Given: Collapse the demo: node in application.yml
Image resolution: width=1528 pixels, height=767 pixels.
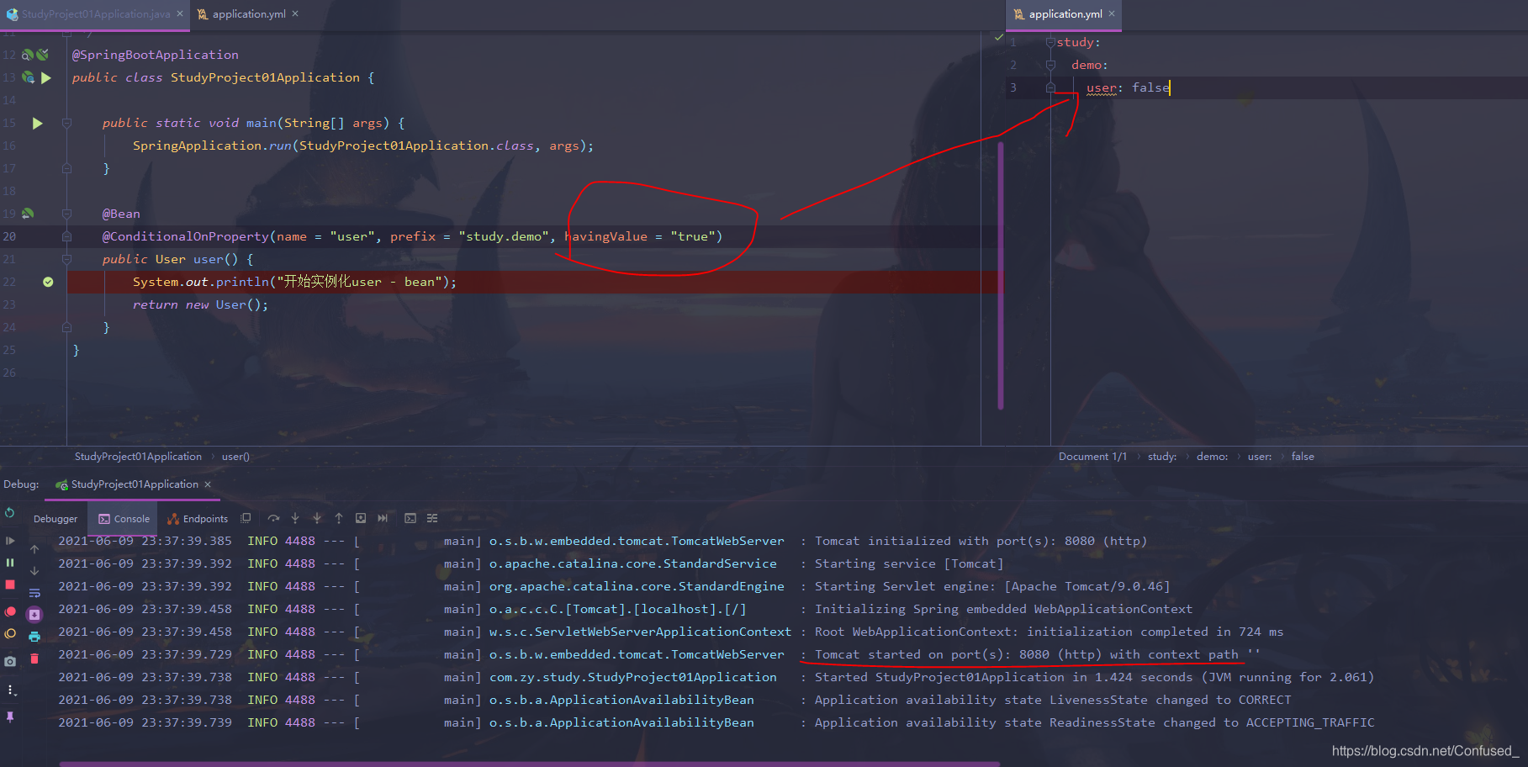Looking at the screenshot, I should point(1050,65).
